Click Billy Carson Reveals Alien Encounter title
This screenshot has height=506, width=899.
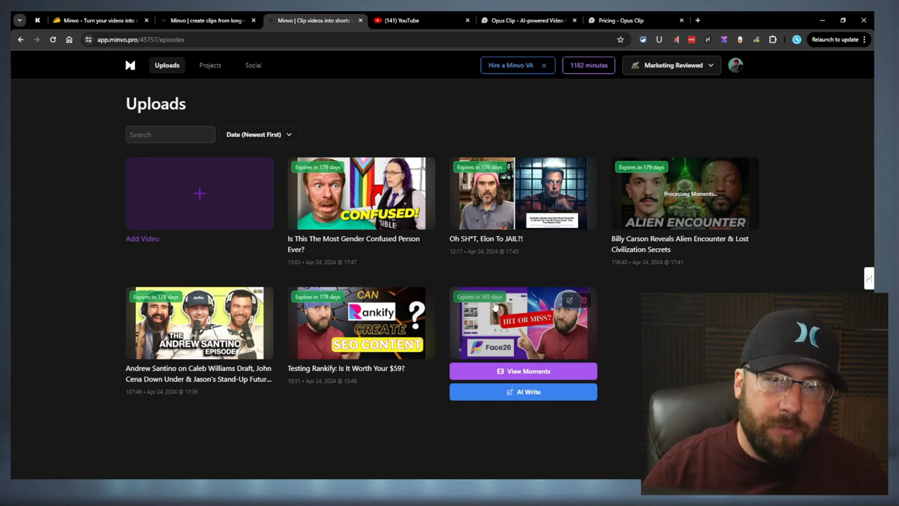(680, 244)
